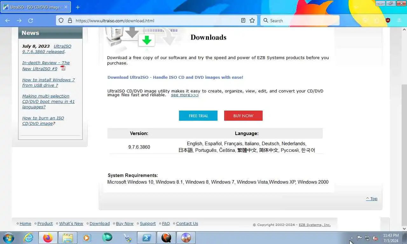Open the PDF icon beside In-depth Review
Viewport: 407px width, 244px height.
[63, 68]
